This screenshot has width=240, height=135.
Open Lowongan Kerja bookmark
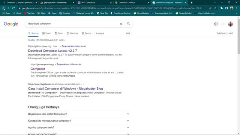(162, 13)
